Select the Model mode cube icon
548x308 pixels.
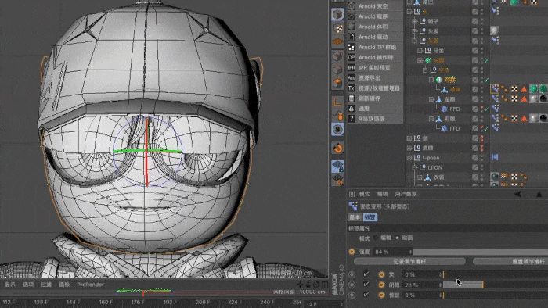pyautogui.click(x=337, y=15)
